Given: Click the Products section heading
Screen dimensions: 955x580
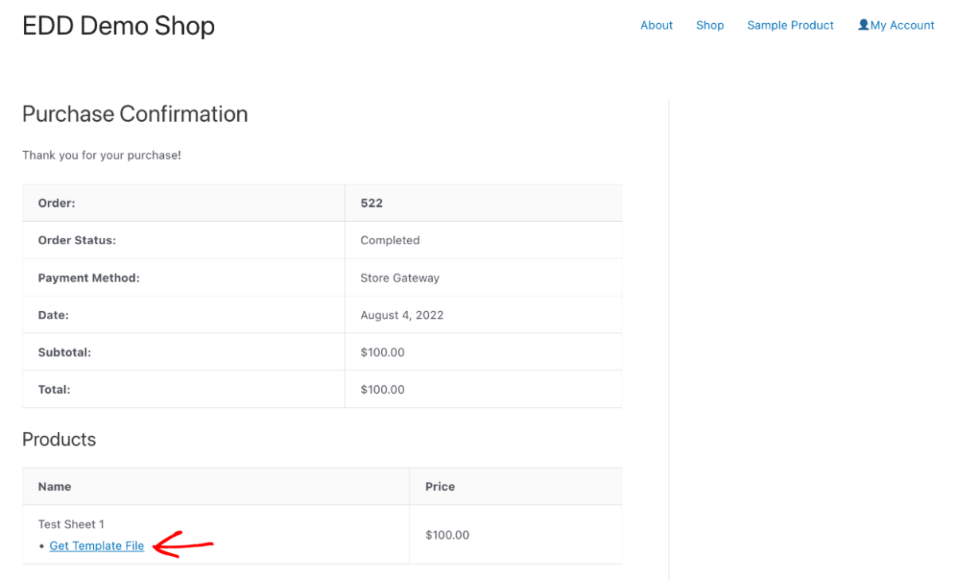Looking at the screenshot, I should (59, 439).
